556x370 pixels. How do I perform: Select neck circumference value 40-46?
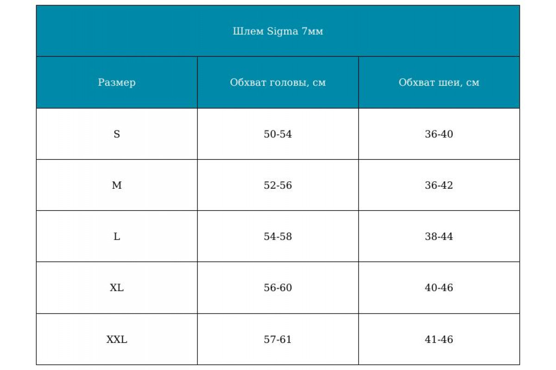pyautogui.click(x=439, y=288)
